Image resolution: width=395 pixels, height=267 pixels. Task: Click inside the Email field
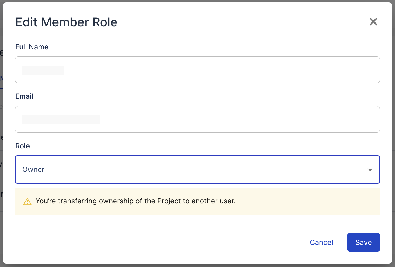197,119
